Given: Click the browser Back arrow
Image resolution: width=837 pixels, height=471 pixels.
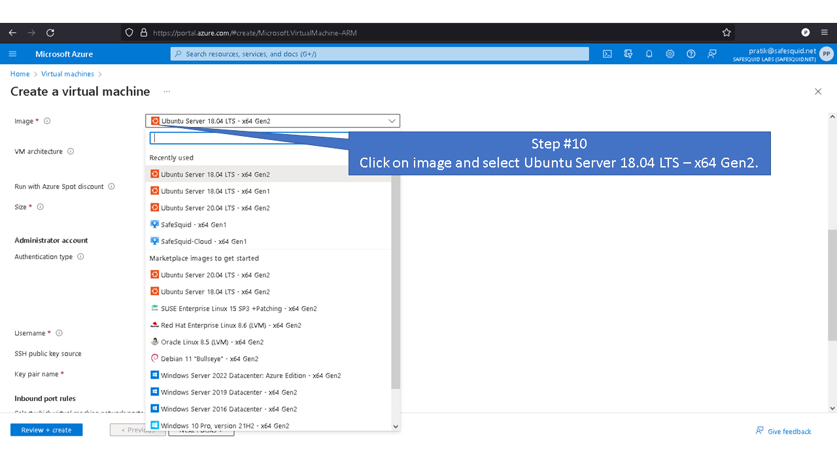Looking at the screenshot, I should tap(12, 33).
